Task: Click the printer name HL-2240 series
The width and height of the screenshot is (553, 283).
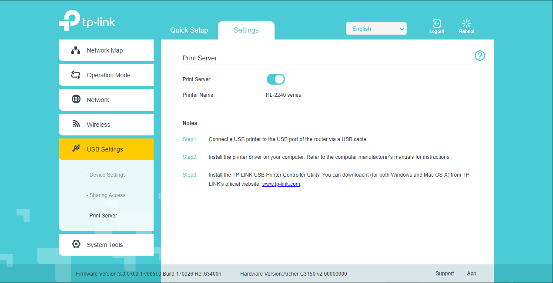Action: pos(283,95)
